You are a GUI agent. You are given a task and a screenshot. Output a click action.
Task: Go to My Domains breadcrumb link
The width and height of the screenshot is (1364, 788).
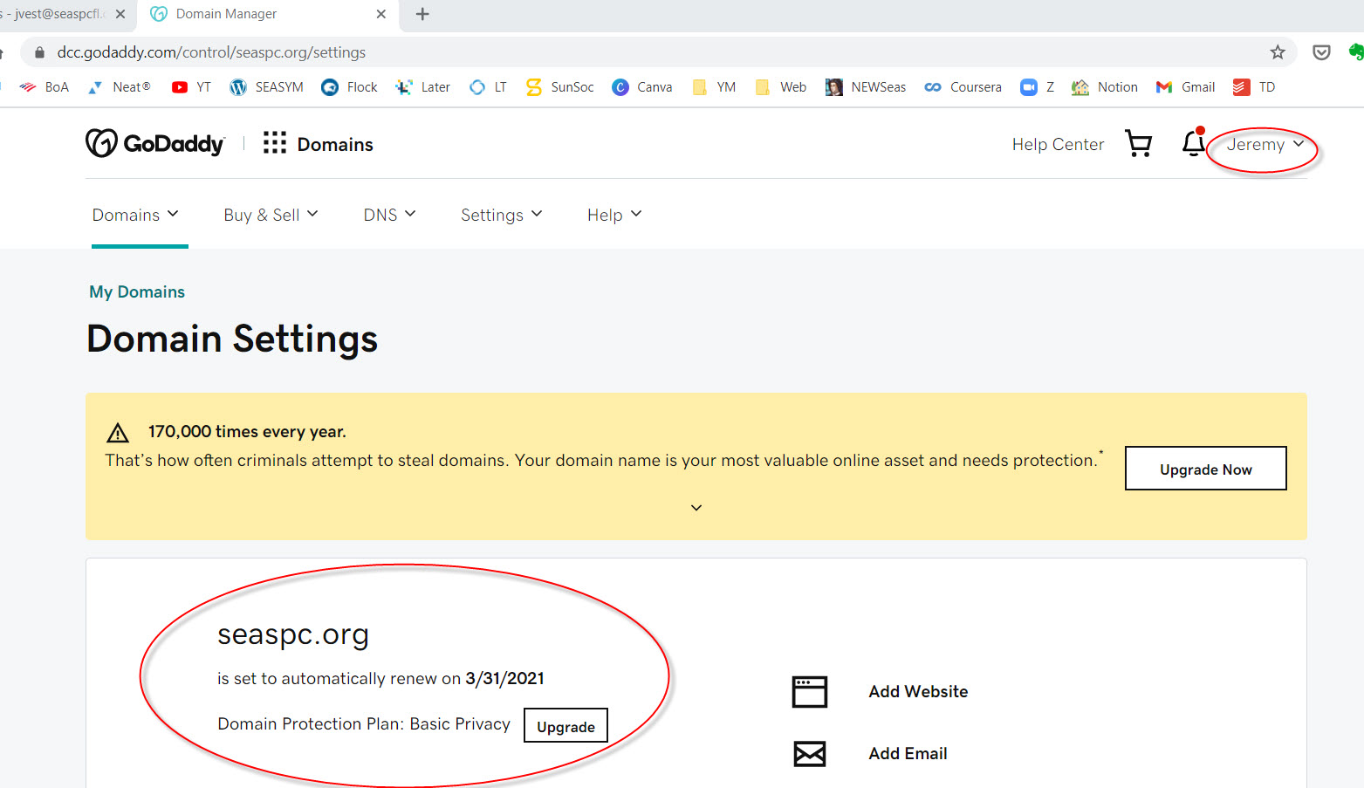pos(137,291)
